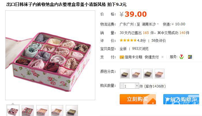Screen dimensions: 202x116
Task: Select the second product thumbnail below image
Action: [28, 111]
